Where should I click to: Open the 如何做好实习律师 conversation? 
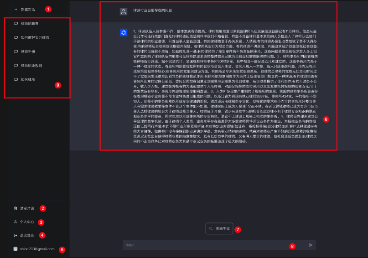tap(35, 37)
